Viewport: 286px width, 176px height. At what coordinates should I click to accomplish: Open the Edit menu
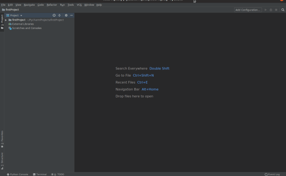coord(10,5)
